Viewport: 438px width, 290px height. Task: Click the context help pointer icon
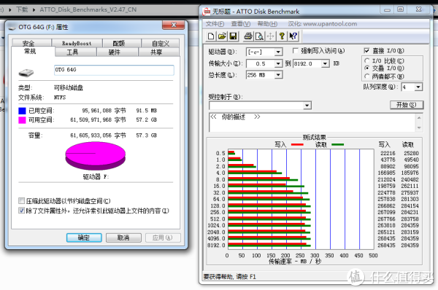click(293, 36)
